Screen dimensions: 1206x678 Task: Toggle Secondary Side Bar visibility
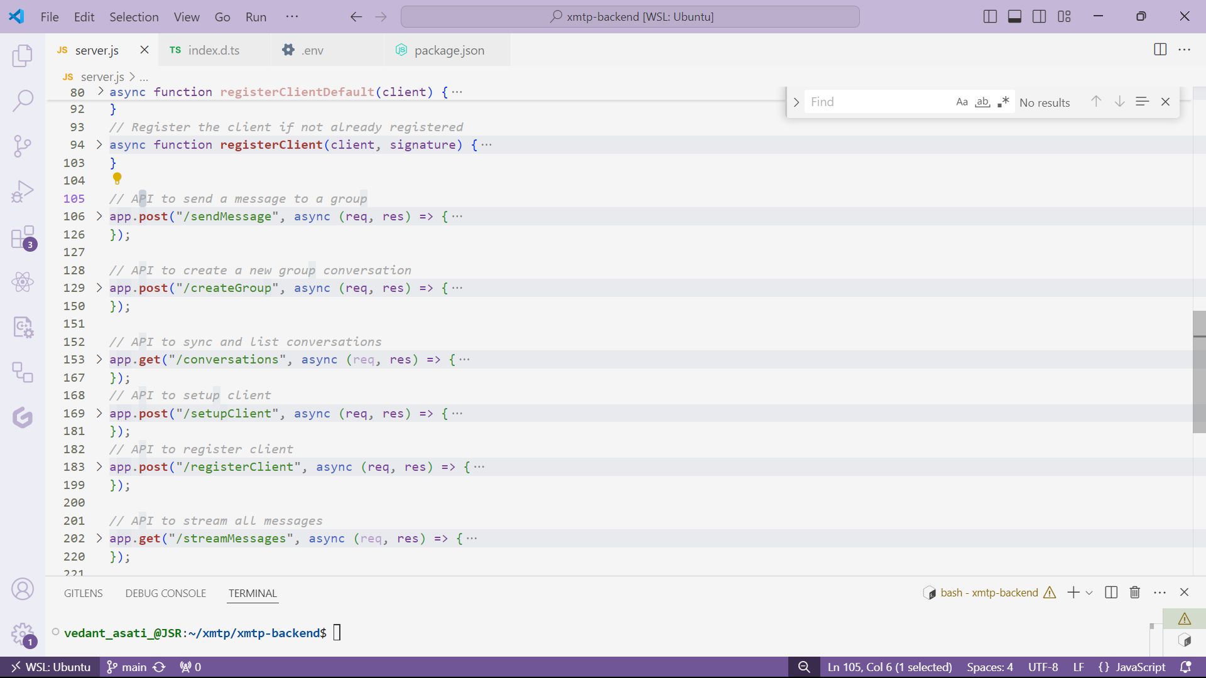pyautogui.click(x=1040, y=17)
